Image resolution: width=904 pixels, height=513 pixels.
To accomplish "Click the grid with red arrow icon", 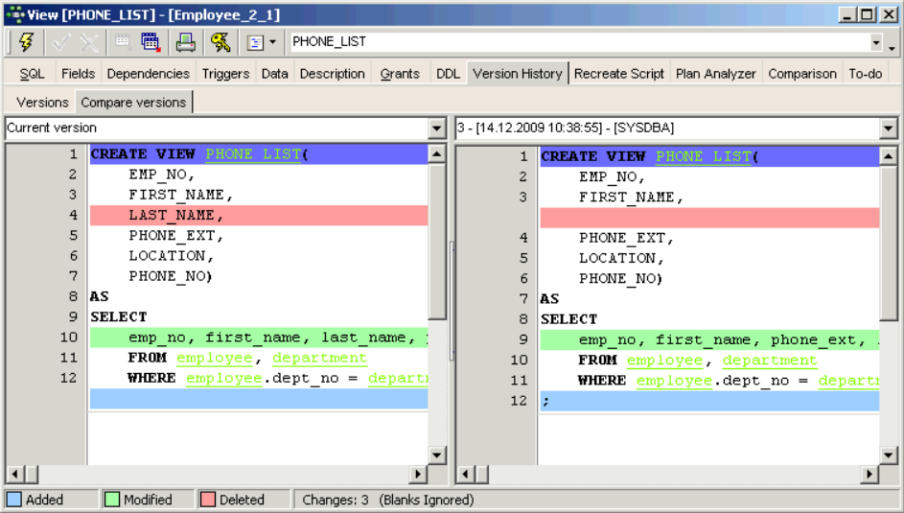I will [x=151, y=42].
